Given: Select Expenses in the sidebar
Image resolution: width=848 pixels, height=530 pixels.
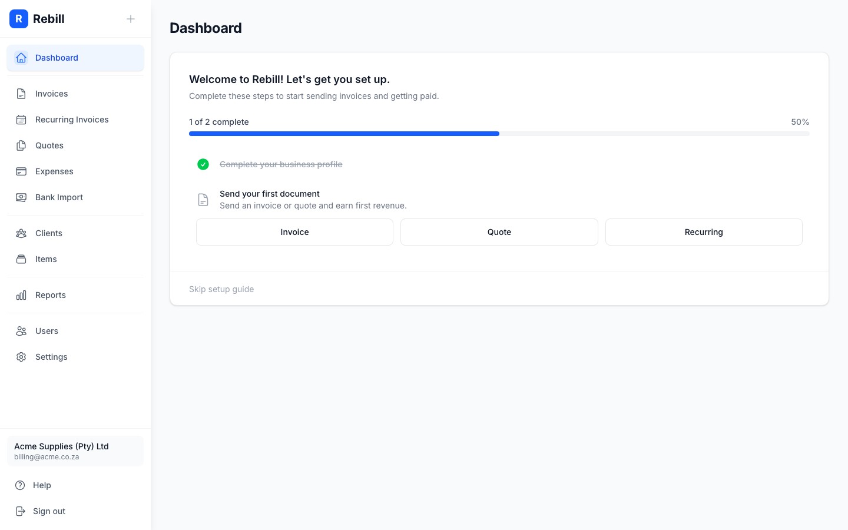Looking at the screenshot, I should [75, 171].
